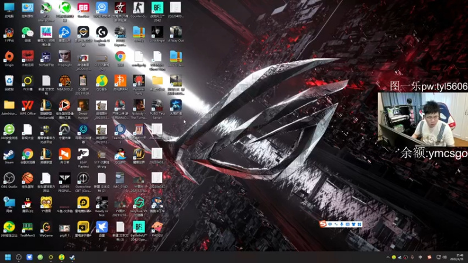Launch Overwatch (守望先锋) desktop icon
This screenshot has width=468, height=263.
(x=64, y=132)
